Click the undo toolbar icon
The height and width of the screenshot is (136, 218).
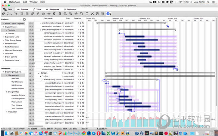(x=54, y=14)
